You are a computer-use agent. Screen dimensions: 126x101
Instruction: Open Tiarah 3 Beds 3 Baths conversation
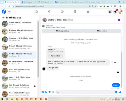[x=19, y=24]
